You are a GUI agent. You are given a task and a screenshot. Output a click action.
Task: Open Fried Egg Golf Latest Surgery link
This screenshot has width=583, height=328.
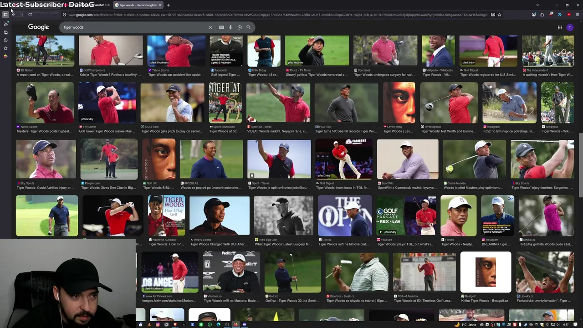point(283,244)
